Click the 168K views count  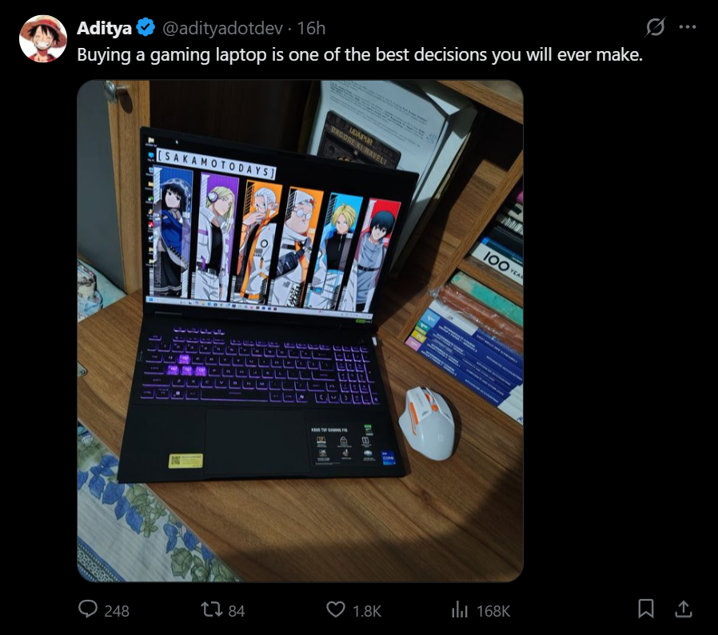tap(493, 611)
